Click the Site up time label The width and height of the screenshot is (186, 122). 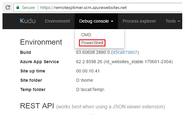click(x=33, y=71)
